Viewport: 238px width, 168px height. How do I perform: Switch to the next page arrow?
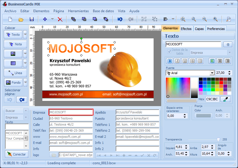pos(22,100)
